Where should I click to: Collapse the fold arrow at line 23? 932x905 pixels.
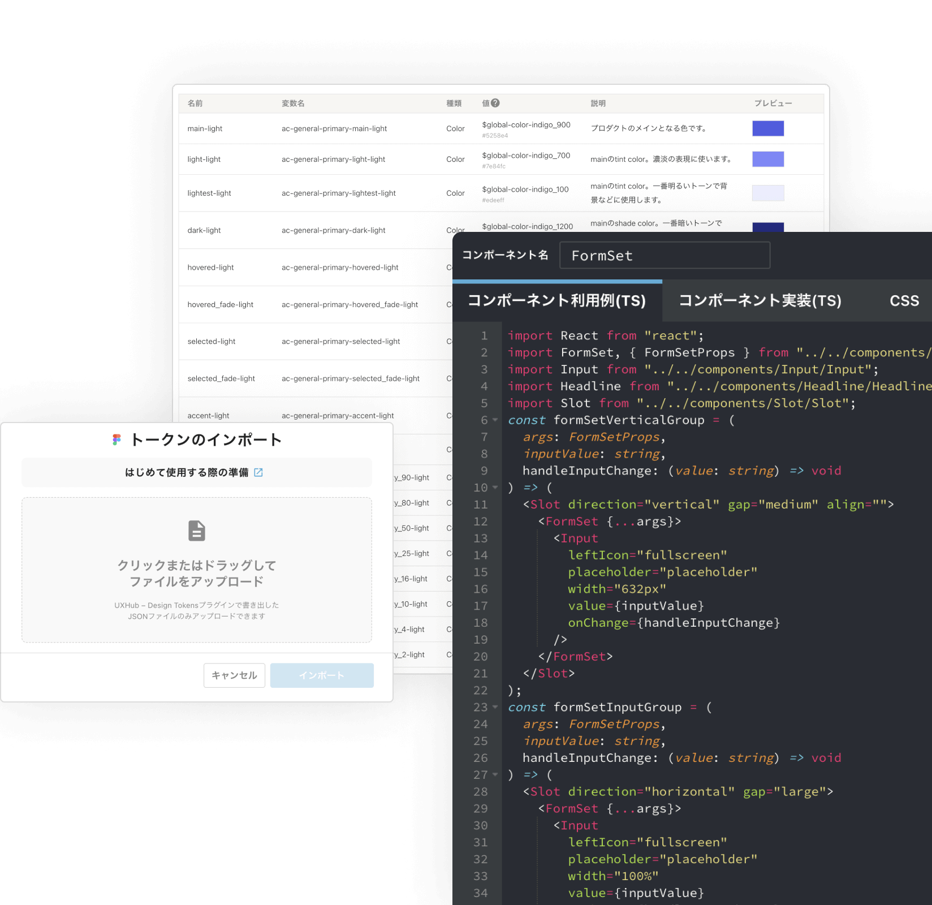(494, 708)
